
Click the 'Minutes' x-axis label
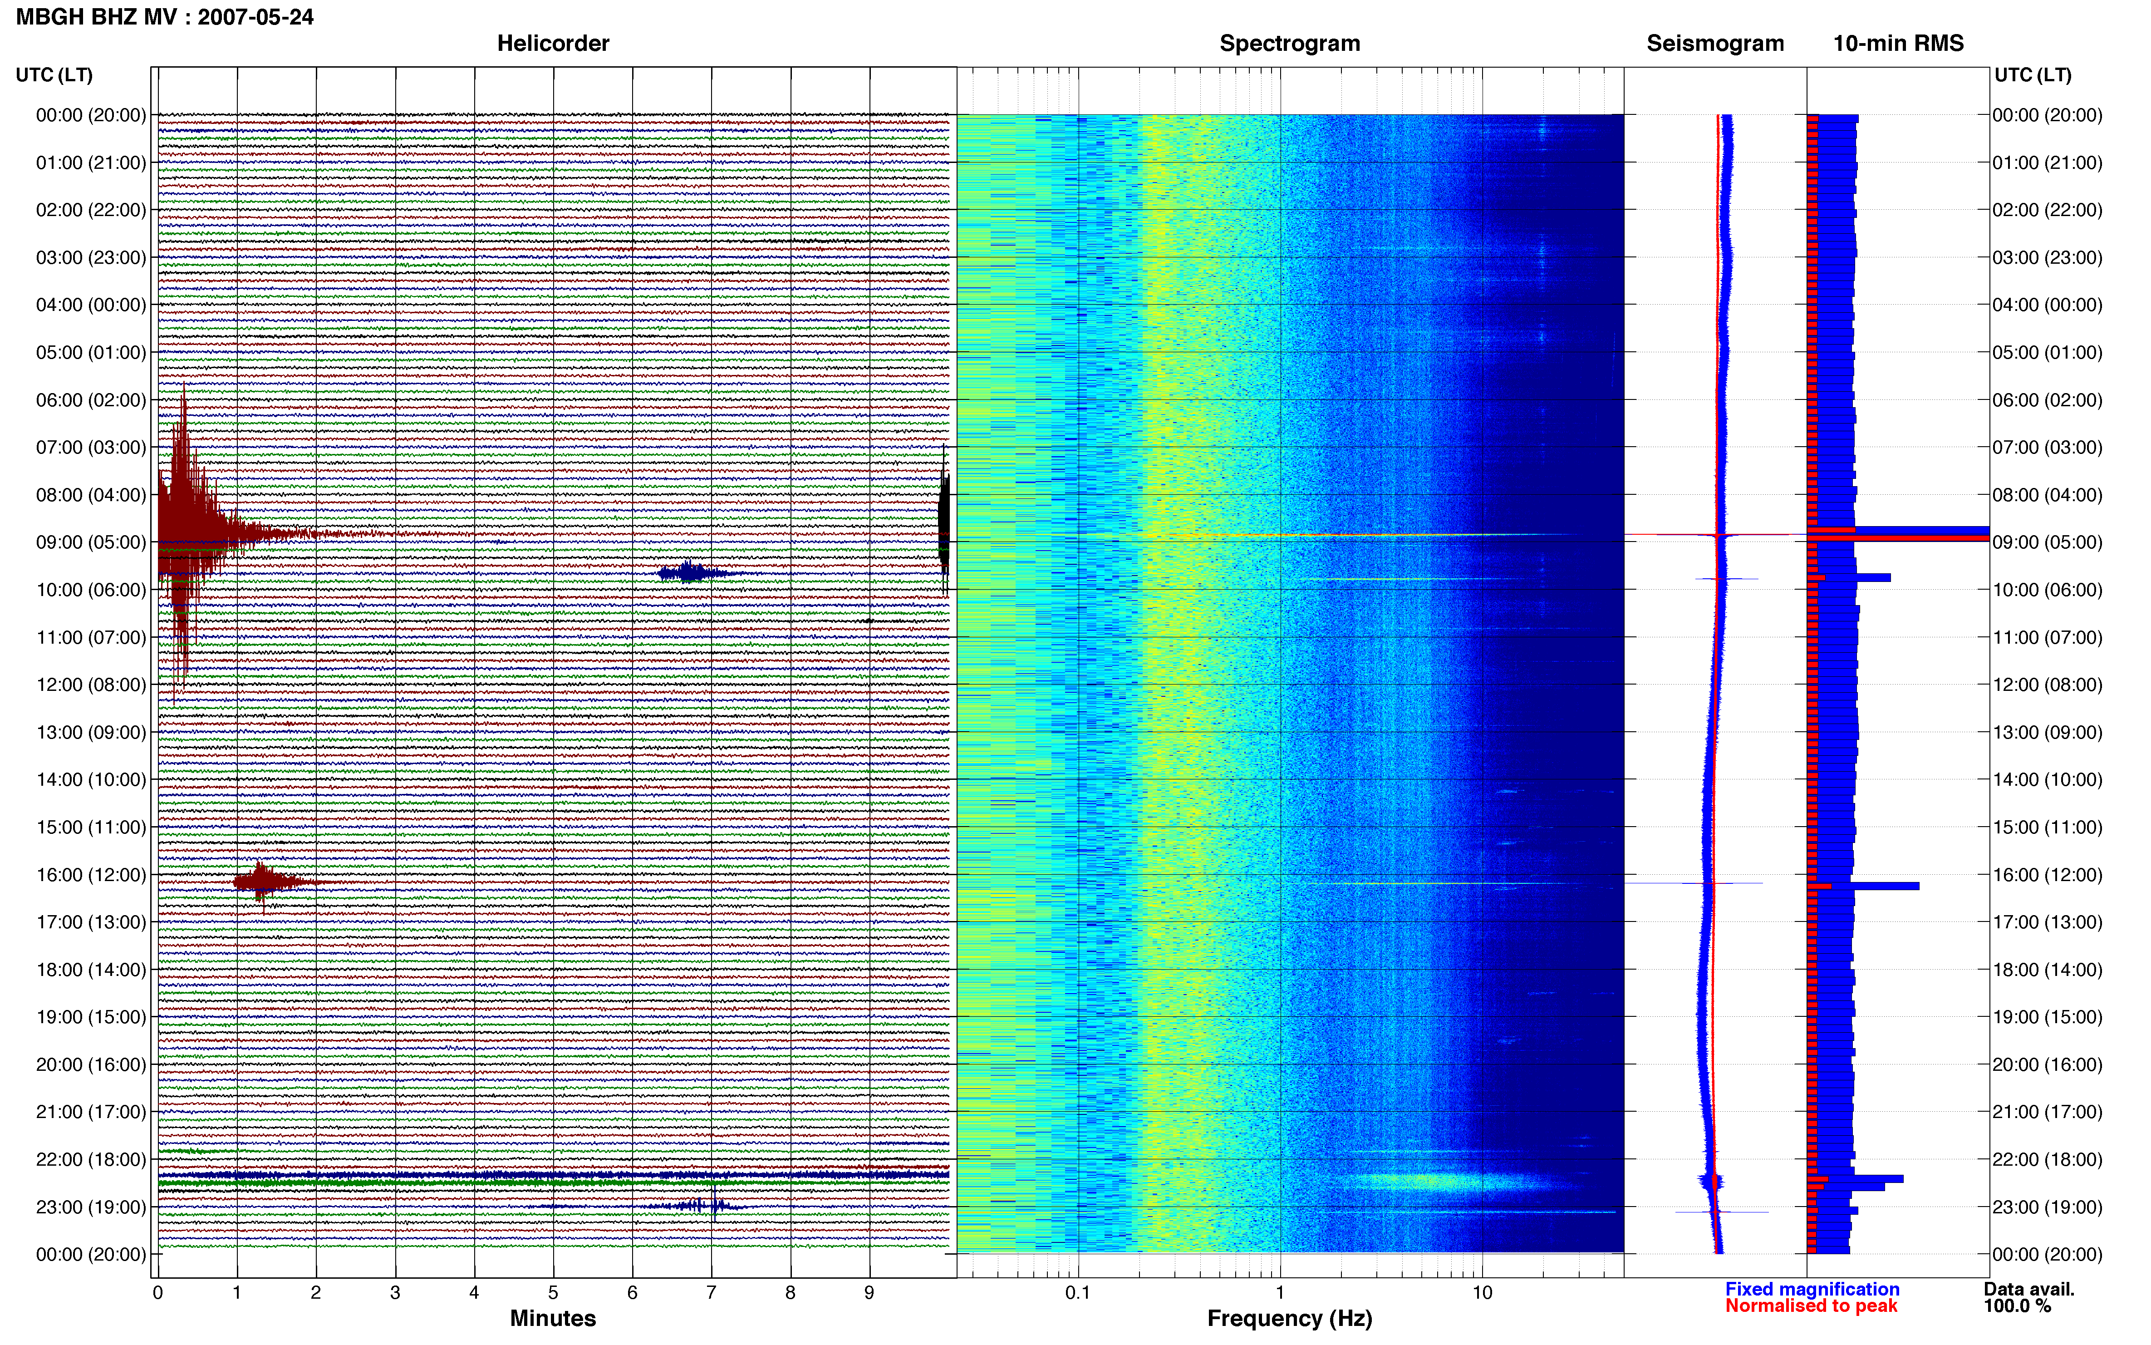pos(553,1318)
